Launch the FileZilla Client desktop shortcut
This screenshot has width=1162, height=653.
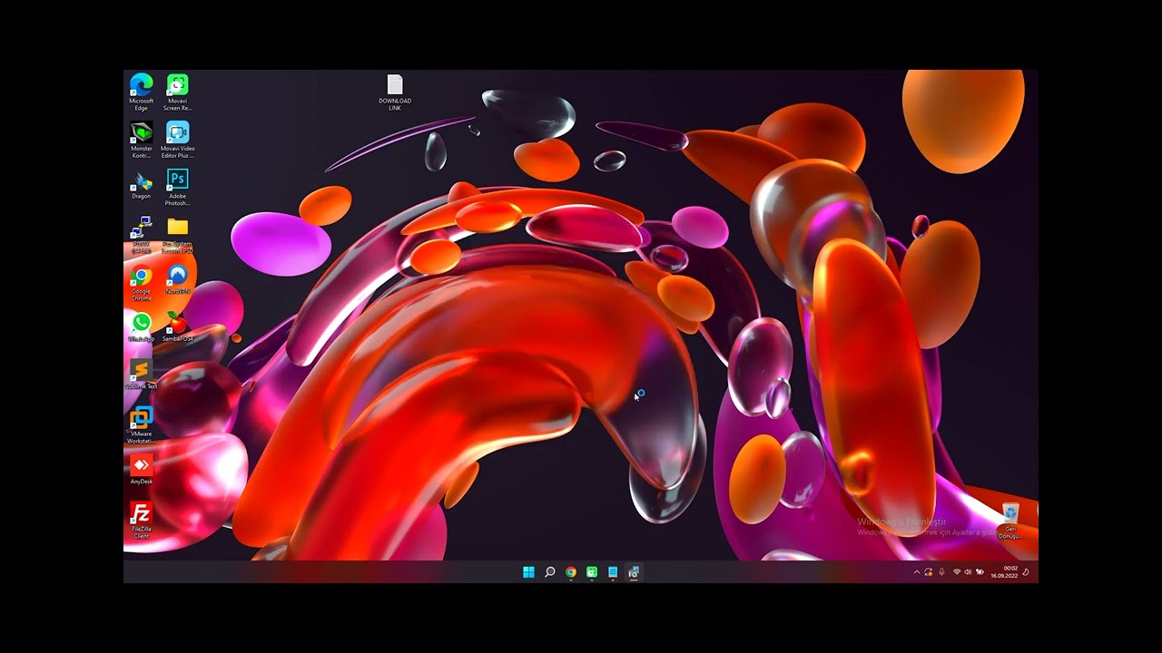pos(141,520)
